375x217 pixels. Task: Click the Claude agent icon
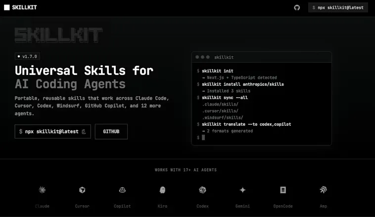[x=42, y=190]
